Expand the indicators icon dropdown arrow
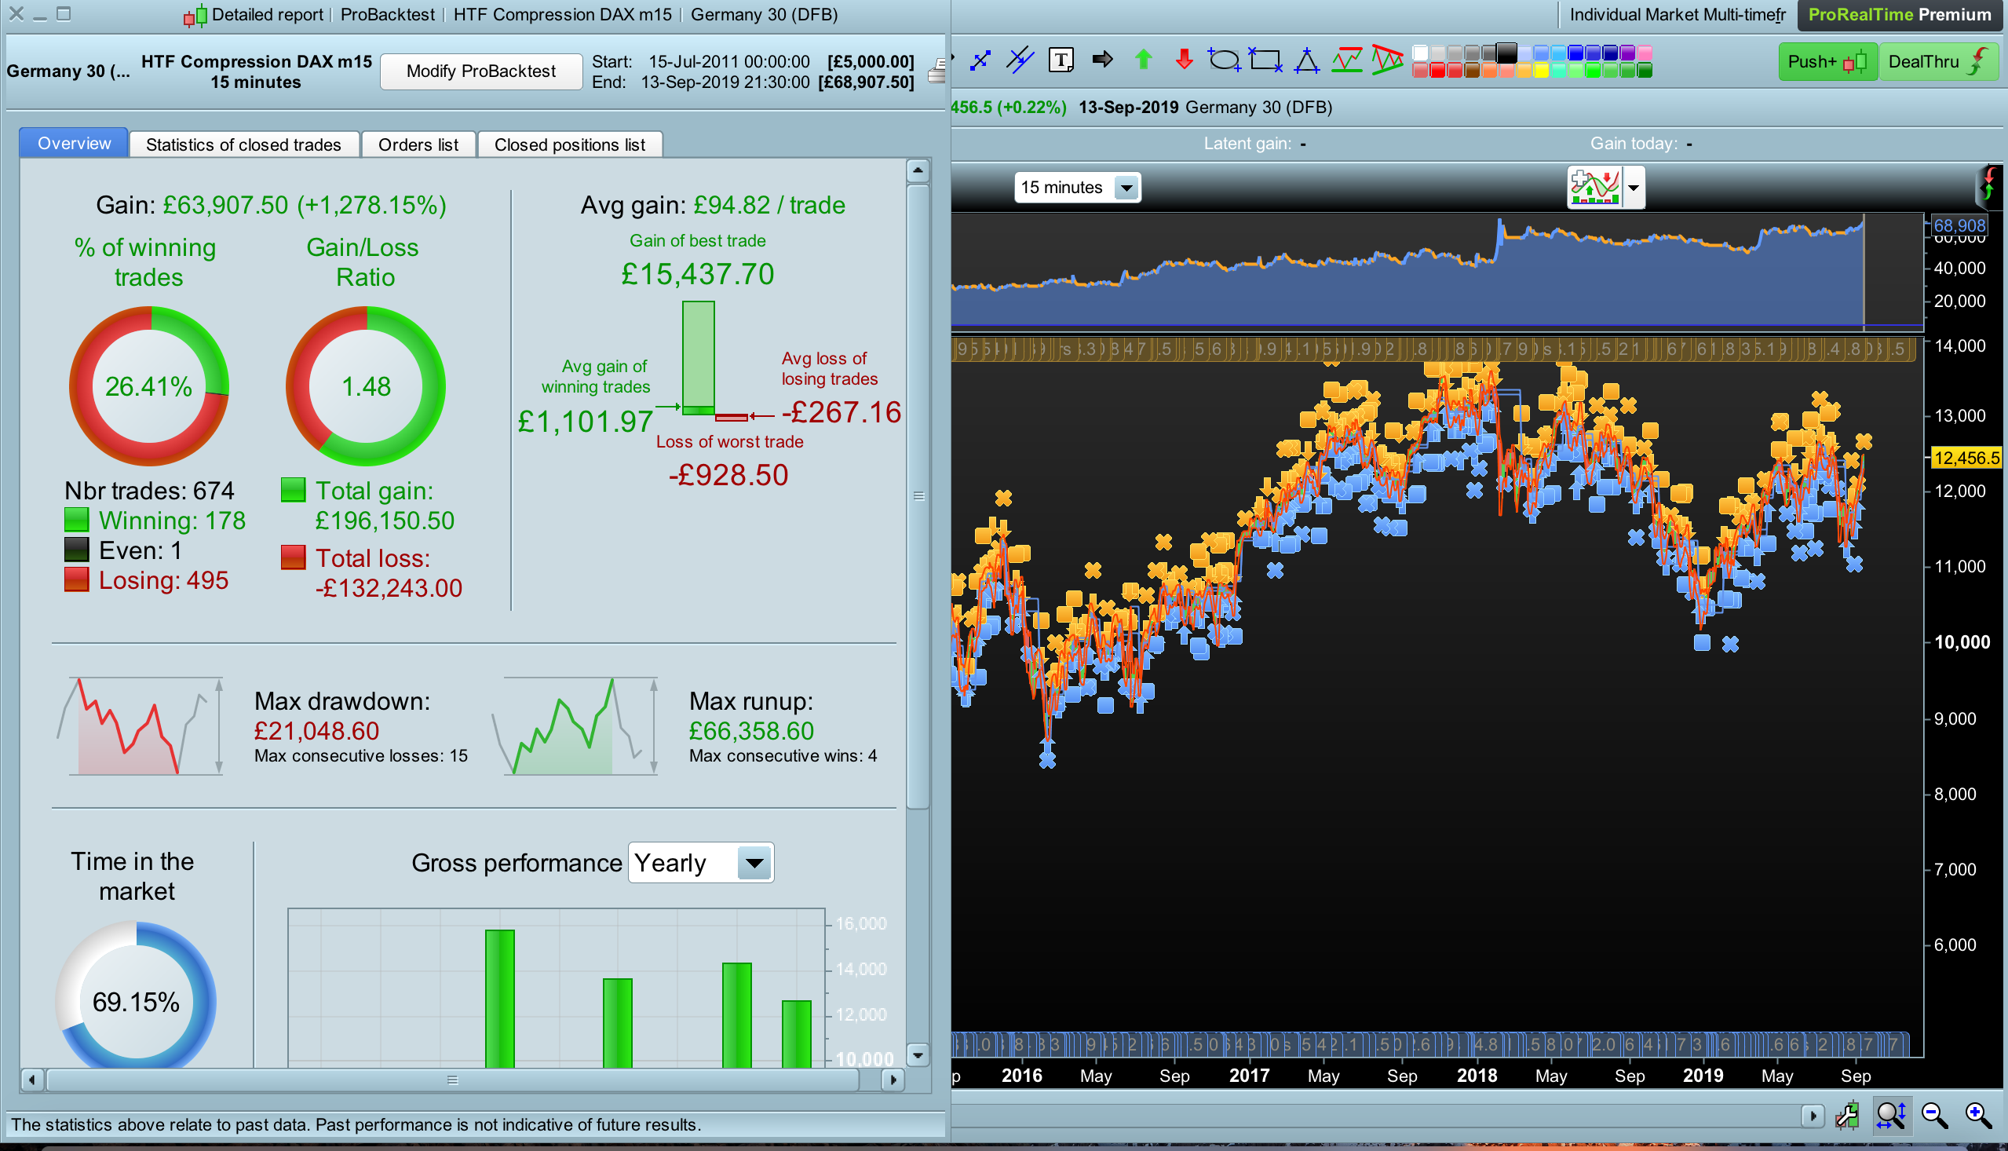The image size is (2008, 1151). point(1634,188)
